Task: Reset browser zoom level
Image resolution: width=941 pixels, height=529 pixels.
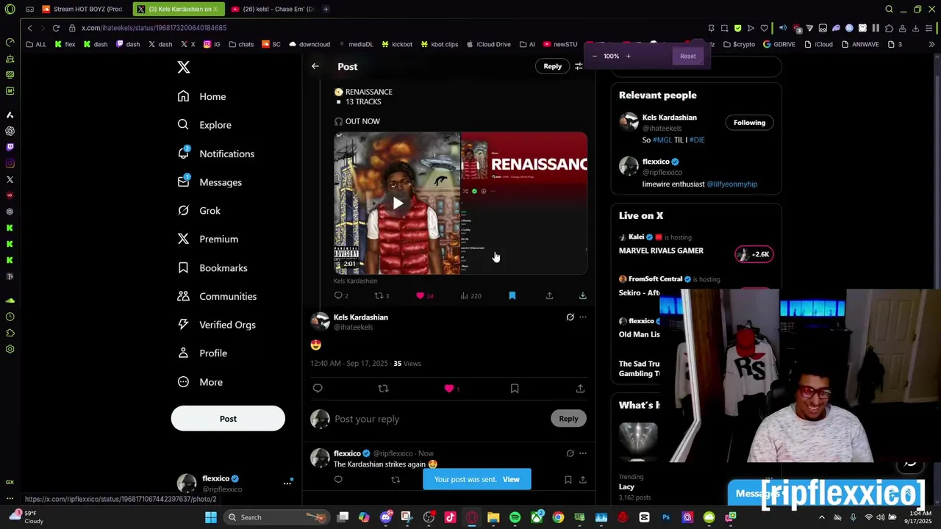Action: [x=687, y=56]
